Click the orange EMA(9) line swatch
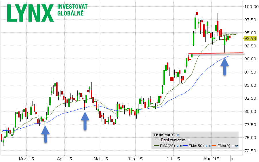Image resolution: width=259 pixels, height=162 pixels. tap(214, 146)
